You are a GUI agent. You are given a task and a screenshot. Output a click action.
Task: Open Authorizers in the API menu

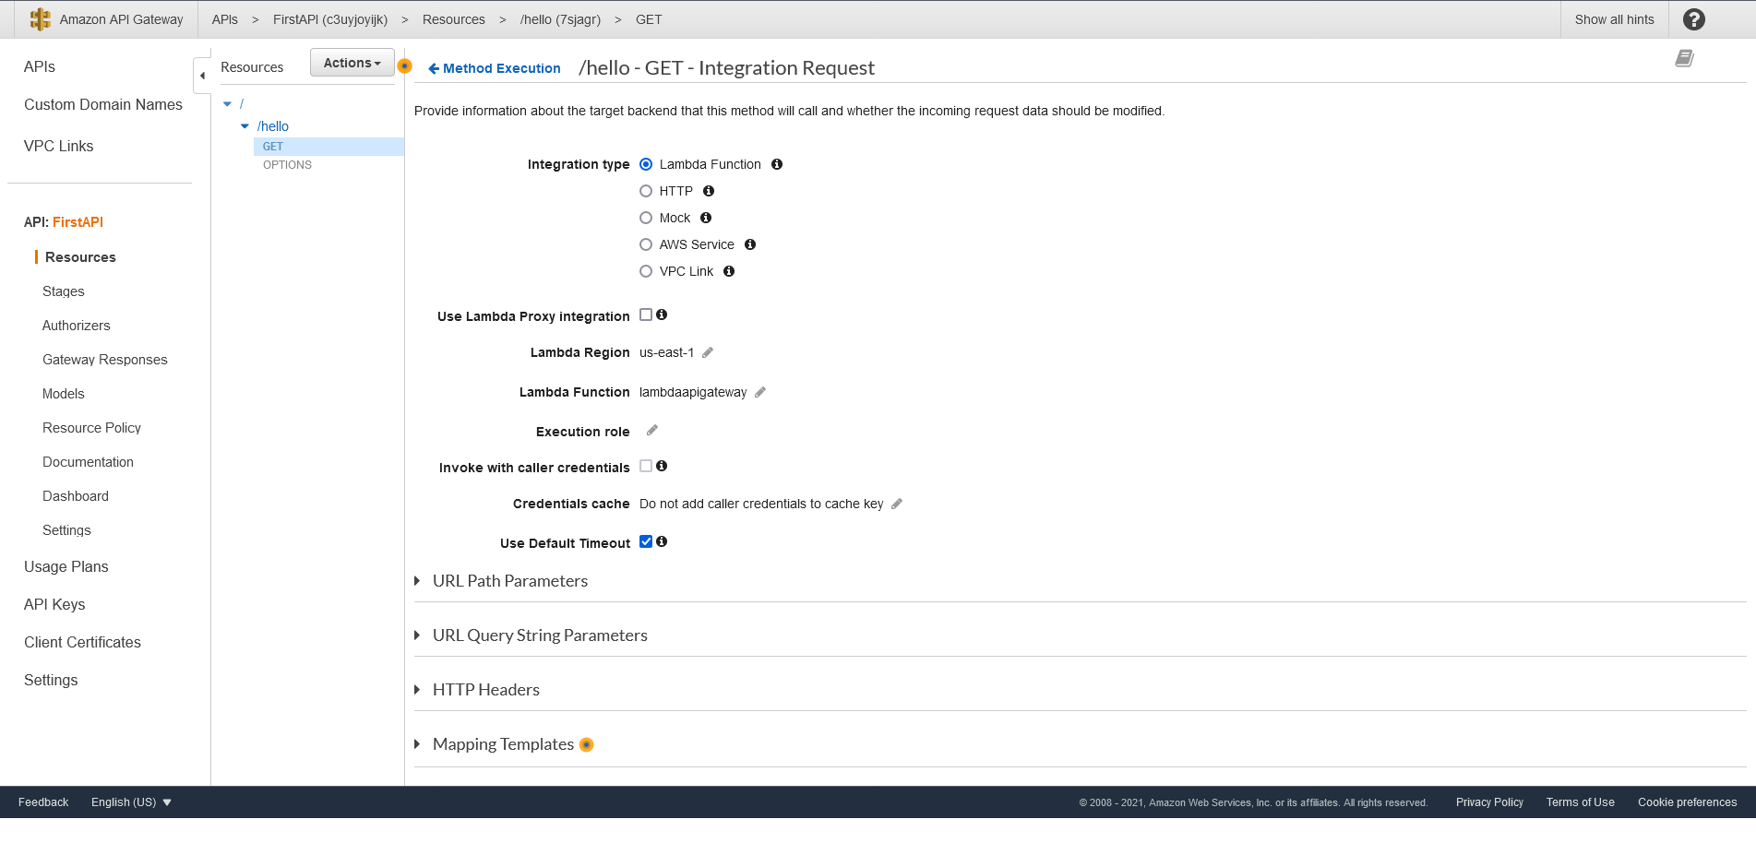(x=77, y=326)
